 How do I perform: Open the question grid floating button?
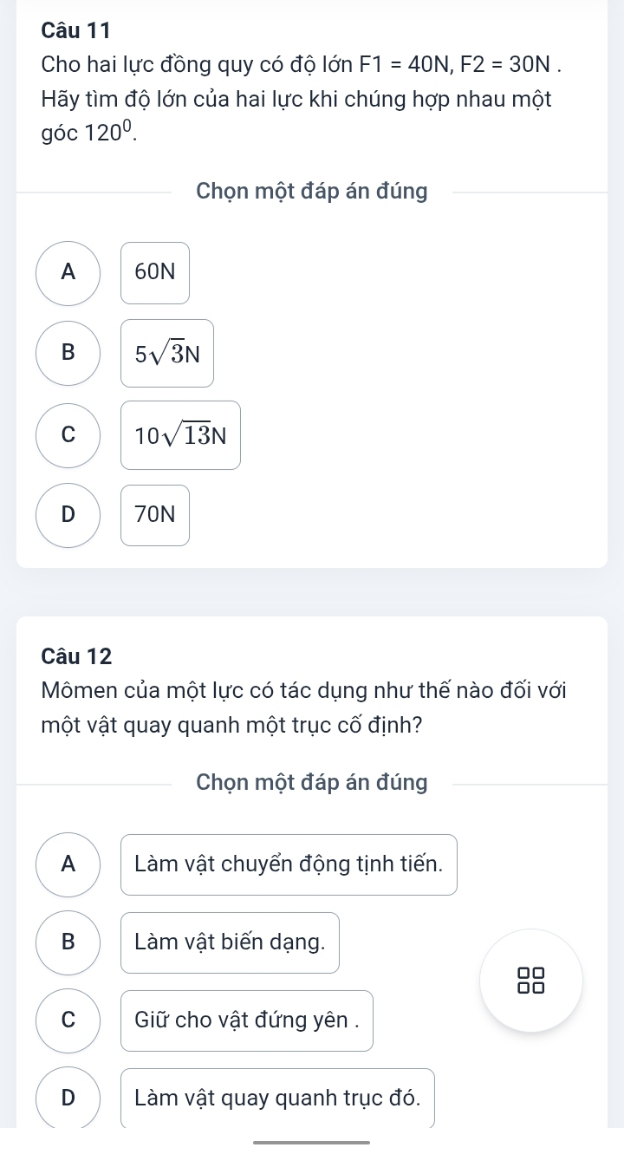530,981
